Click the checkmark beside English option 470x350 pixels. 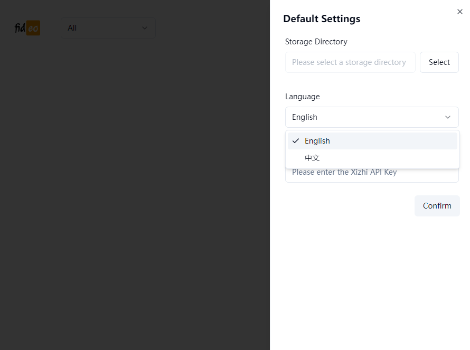click(x=296, y=141)
